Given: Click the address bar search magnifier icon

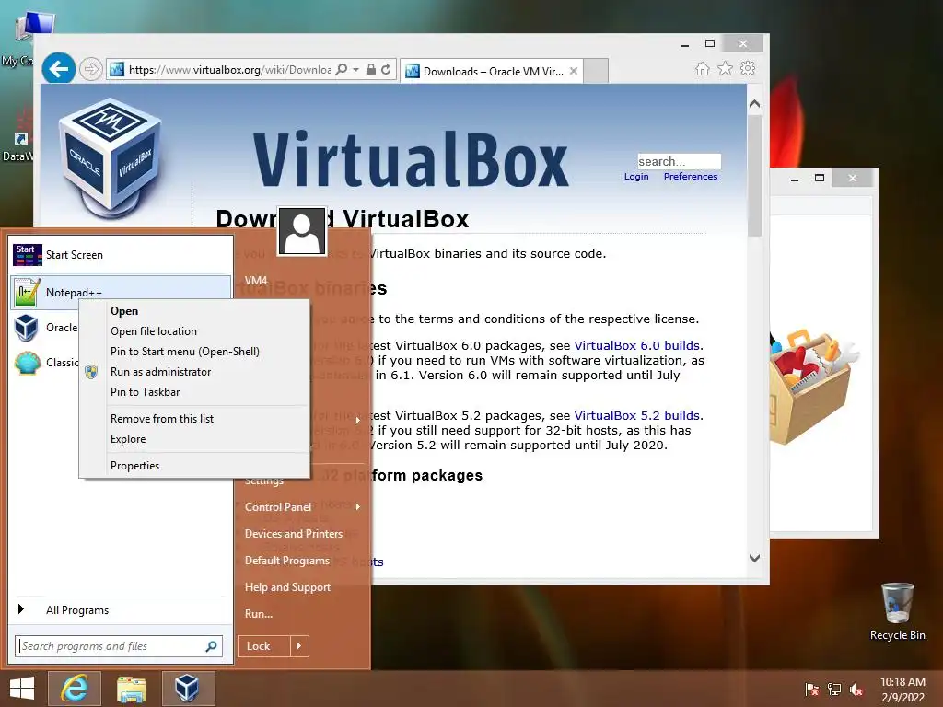Looking at the screenshot, I should click(342, 69).
